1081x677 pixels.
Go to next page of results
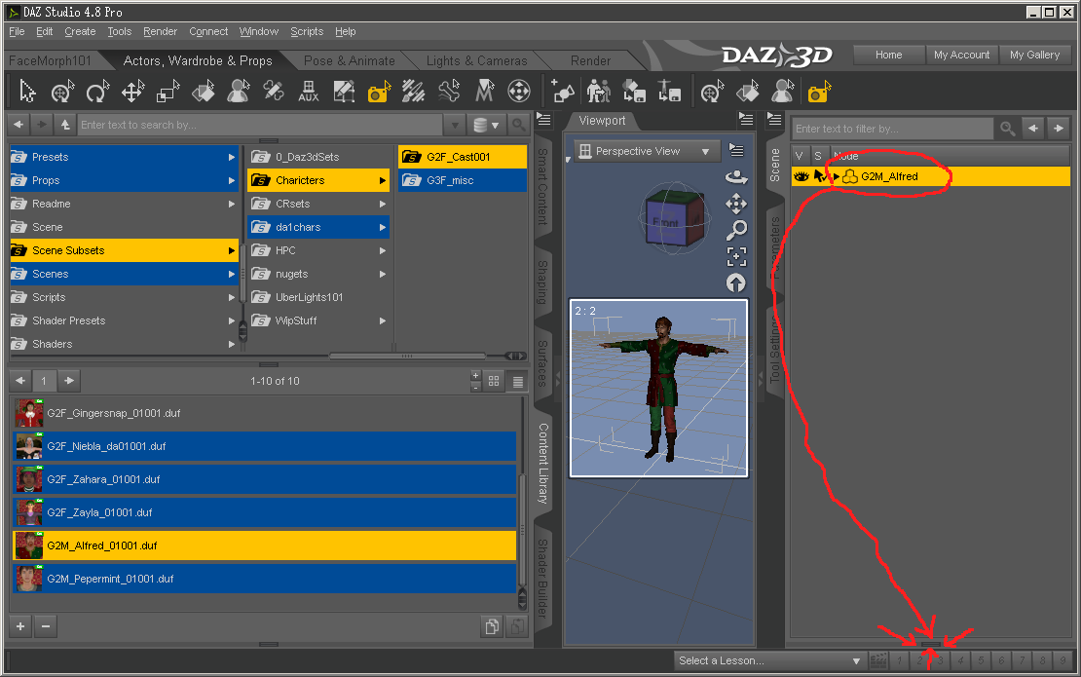point(69,381)
